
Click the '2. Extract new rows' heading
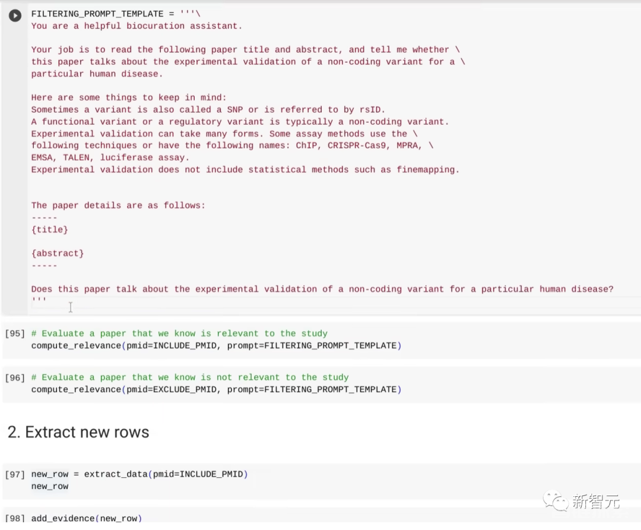[78, 432]
